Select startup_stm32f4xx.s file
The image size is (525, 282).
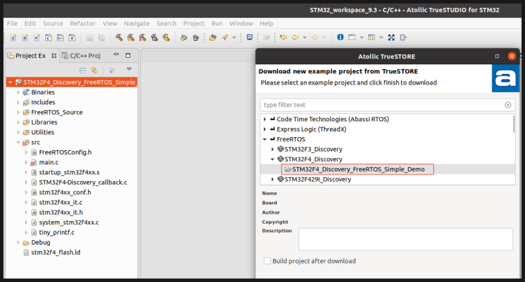69,172
